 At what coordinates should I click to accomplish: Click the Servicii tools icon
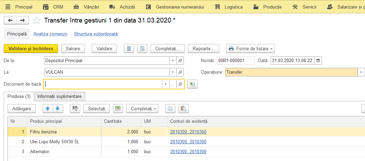coord(295,7)
